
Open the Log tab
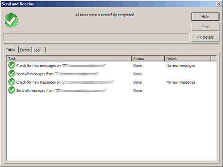coord(39,50)
